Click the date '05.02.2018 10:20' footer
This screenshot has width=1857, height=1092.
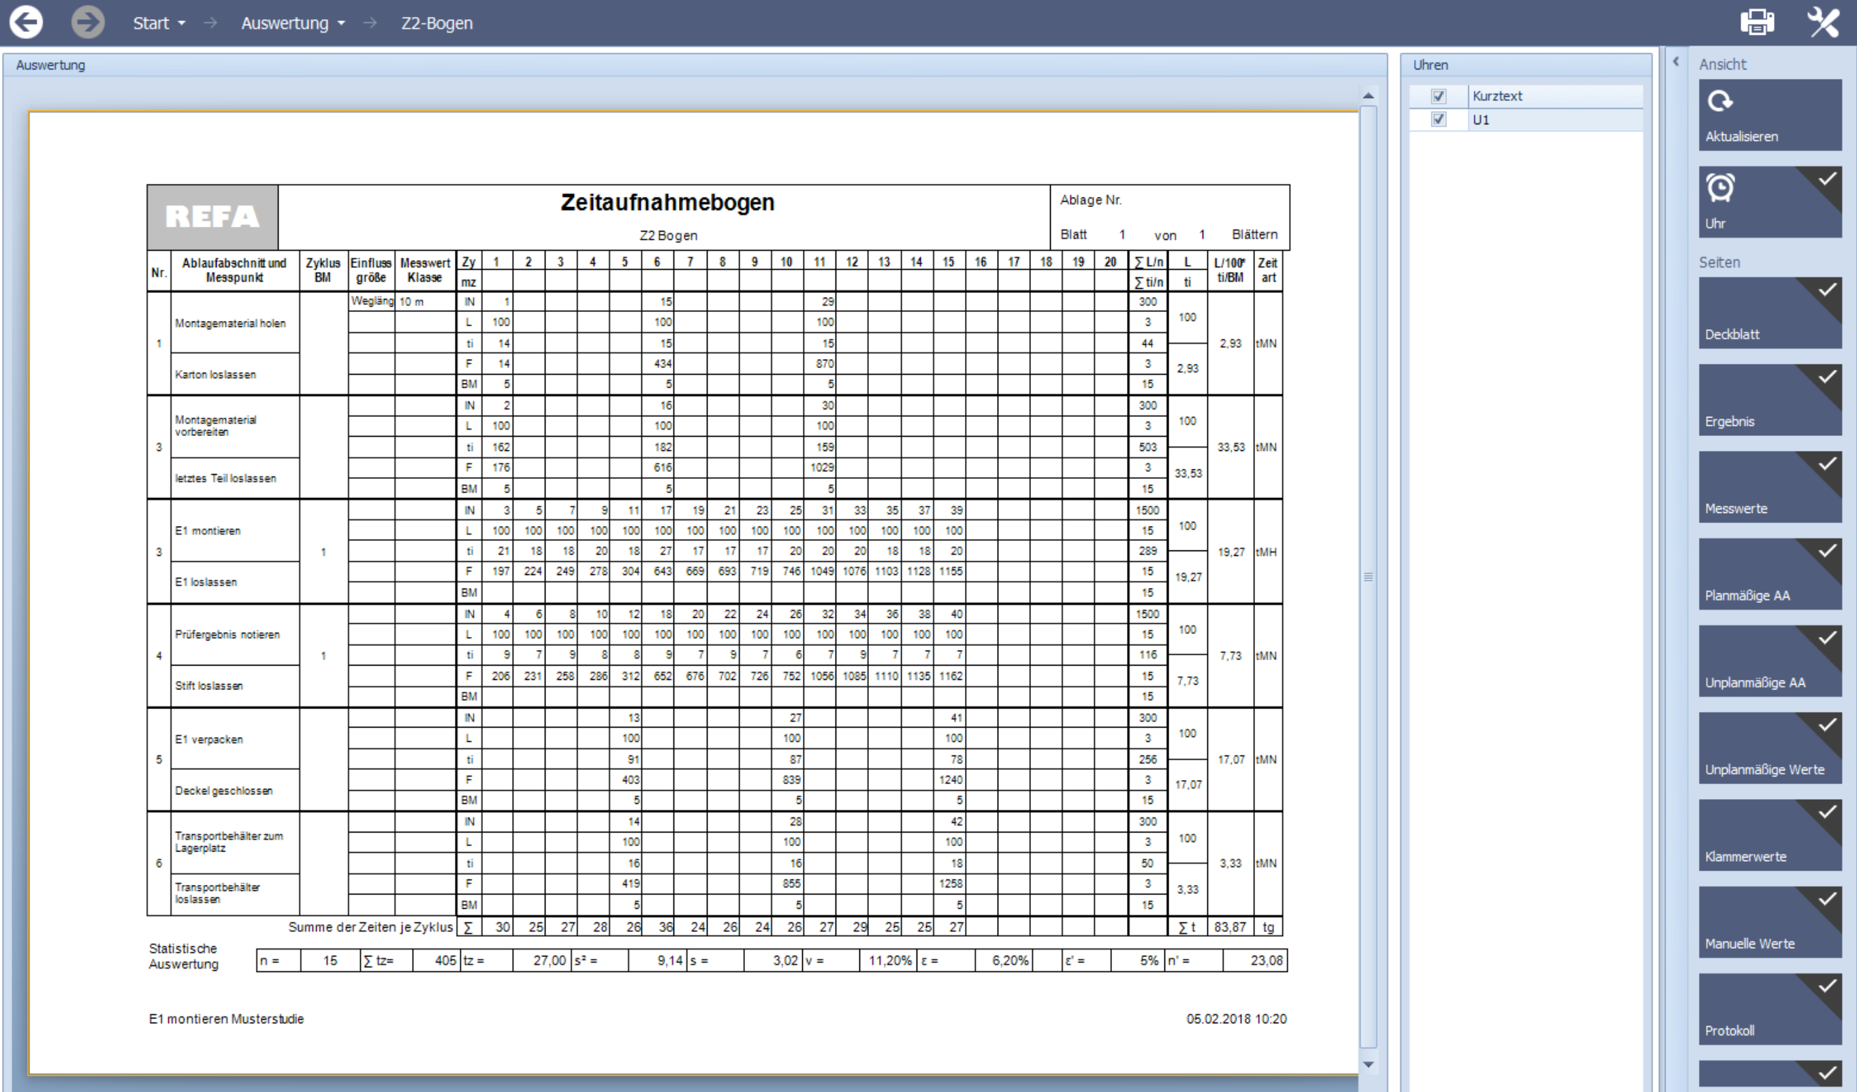pyautogui.click(x=1237, y=1019)
